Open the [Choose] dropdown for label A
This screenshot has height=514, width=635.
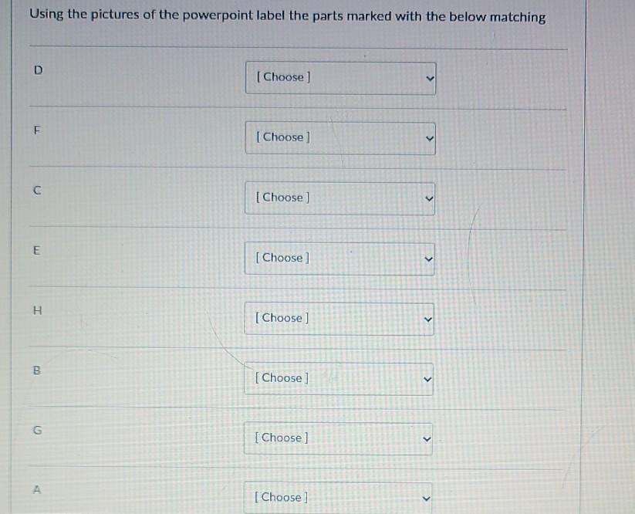click(x=337, y=497)
